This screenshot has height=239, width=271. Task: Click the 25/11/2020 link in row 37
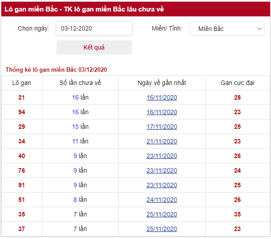coord(162,229)
